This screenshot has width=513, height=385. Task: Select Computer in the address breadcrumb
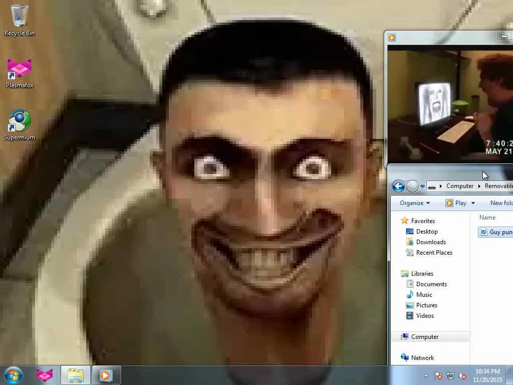[x=460, y=186]
